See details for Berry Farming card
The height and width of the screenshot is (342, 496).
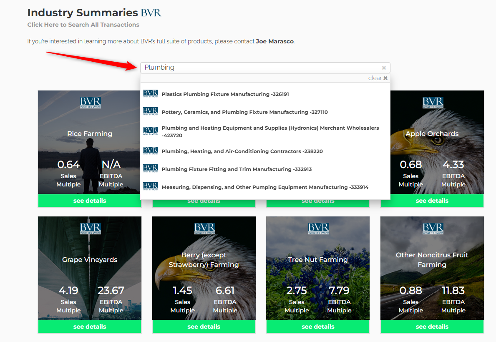204,327
